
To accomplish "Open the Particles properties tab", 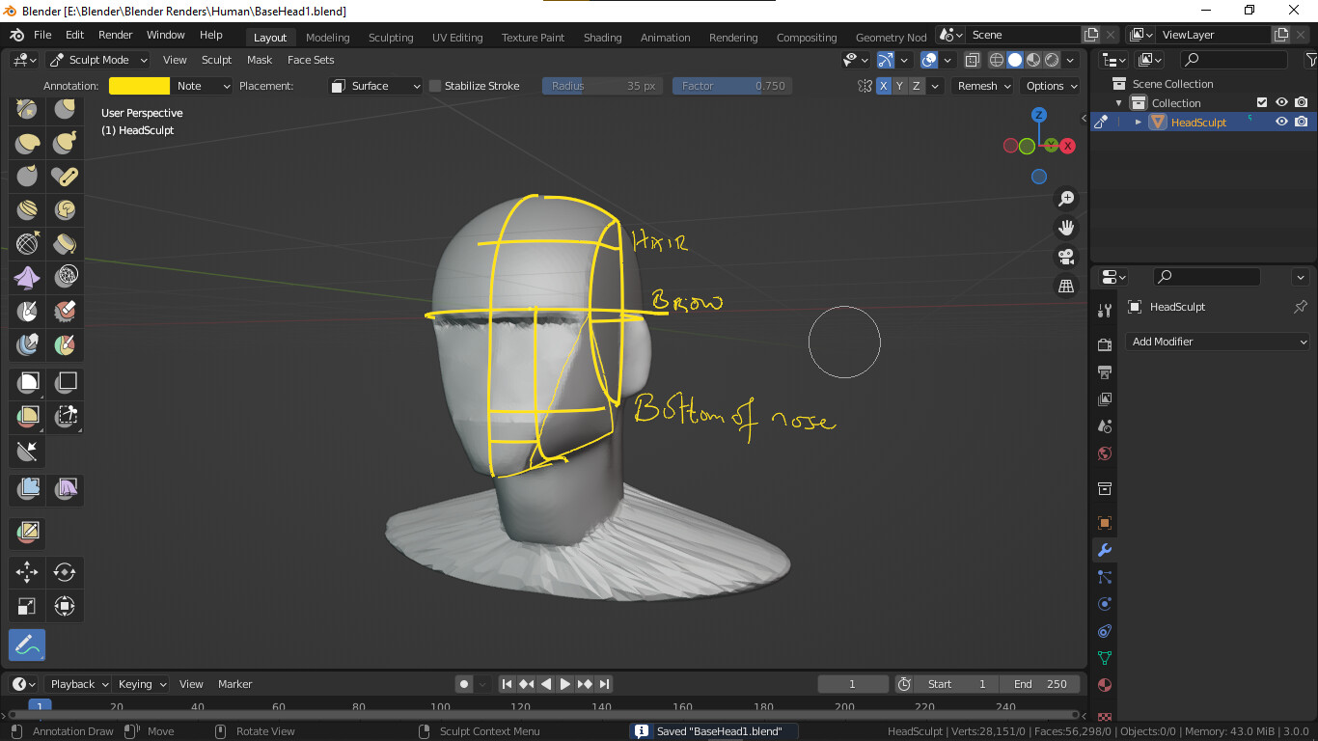I will click(1105, 577).
